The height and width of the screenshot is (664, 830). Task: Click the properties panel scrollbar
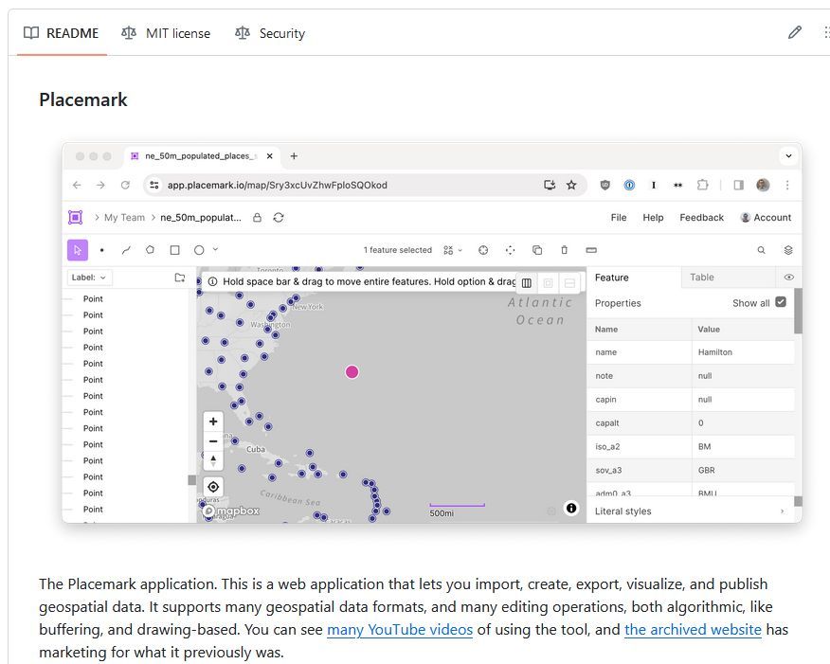pos(798,311)
